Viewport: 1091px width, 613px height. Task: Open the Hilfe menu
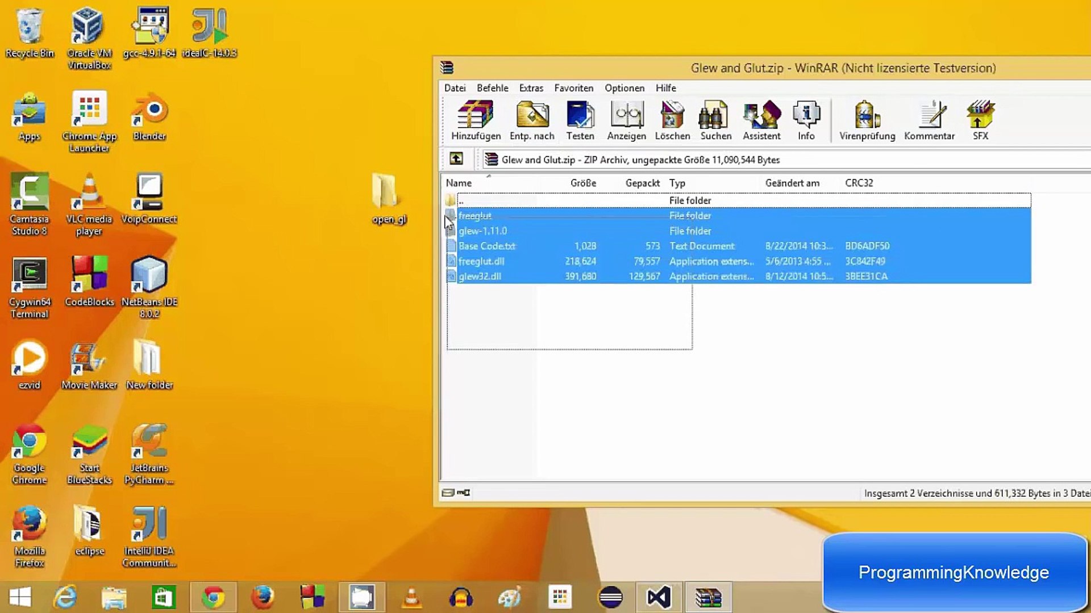pos(665,88)
